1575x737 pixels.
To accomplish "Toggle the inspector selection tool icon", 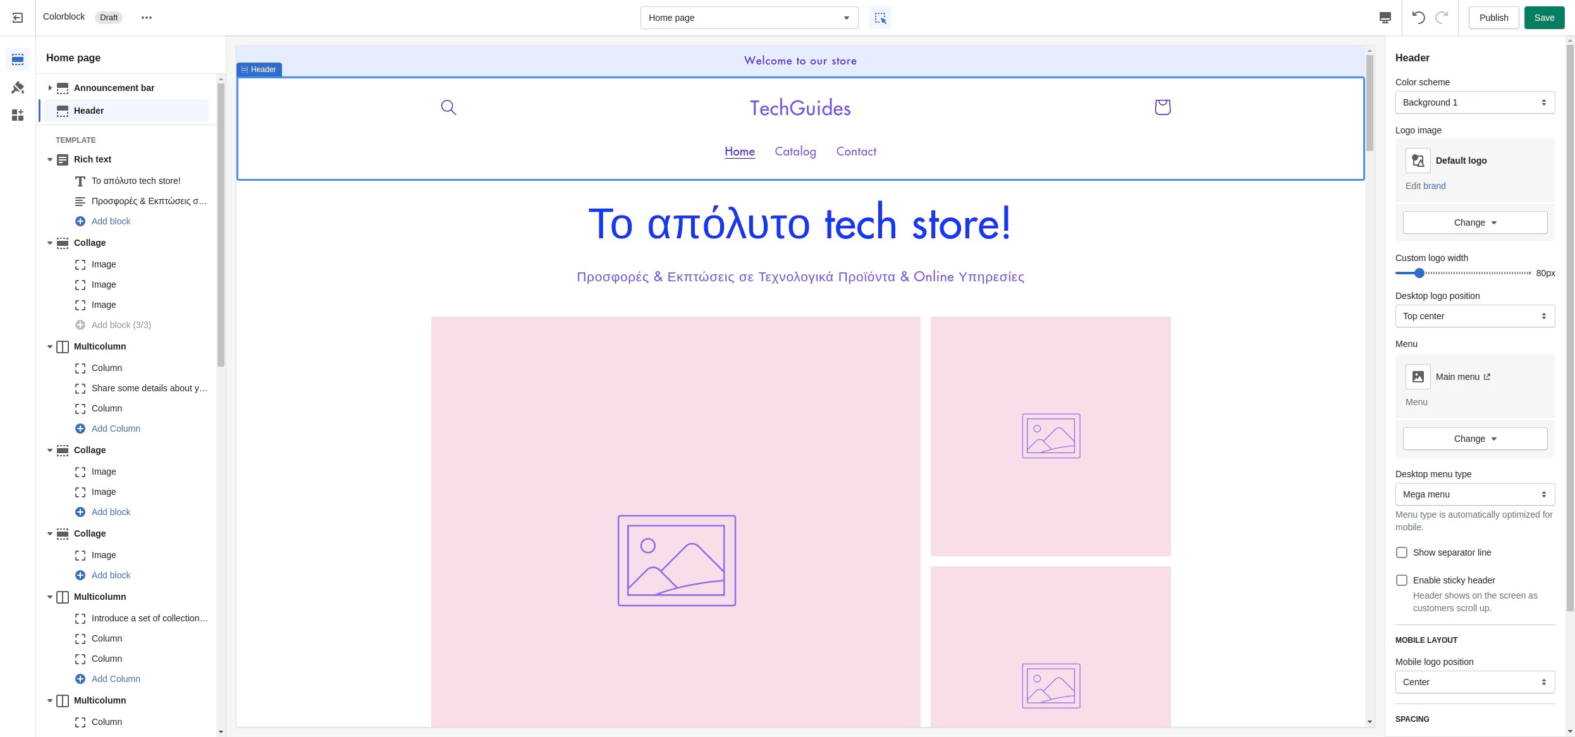I will (879, 18).
